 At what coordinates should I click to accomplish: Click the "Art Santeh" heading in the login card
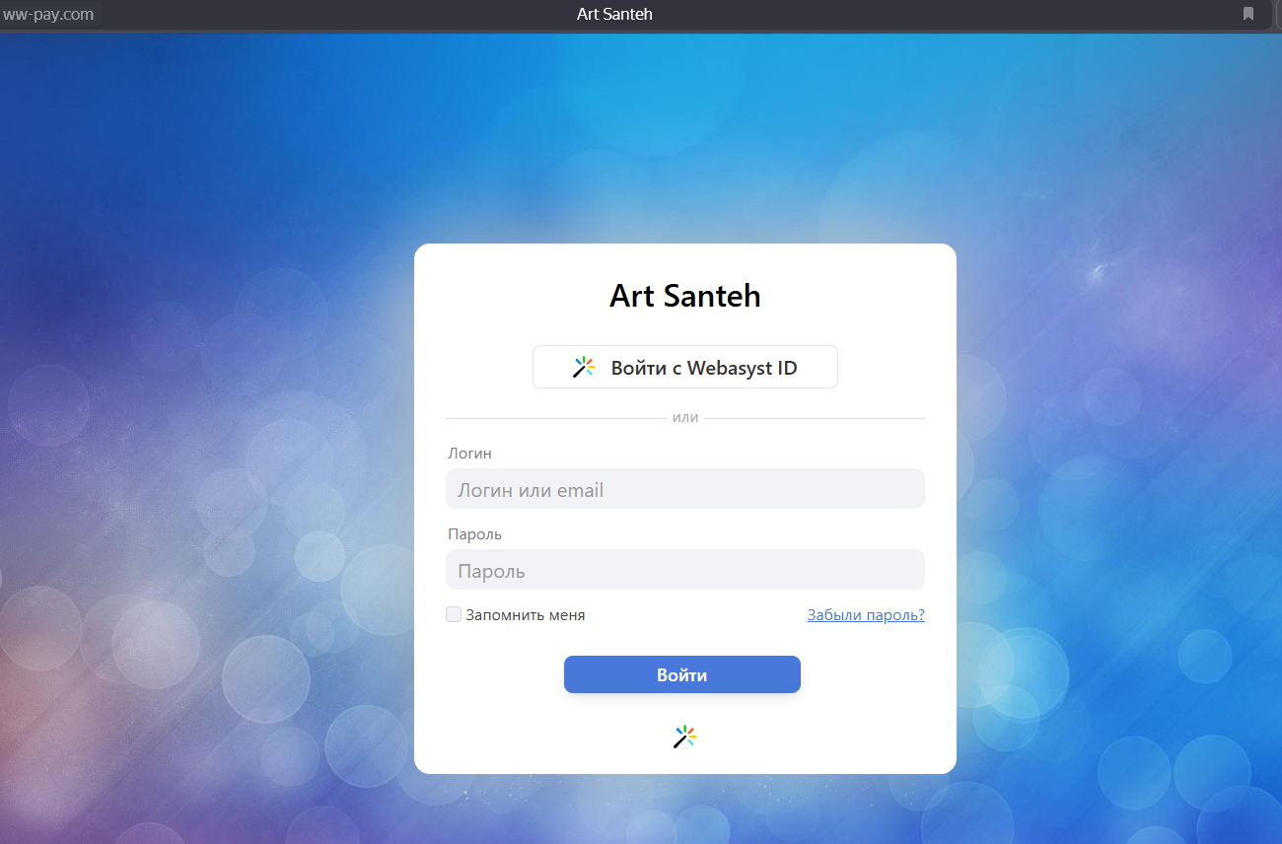(685, 296)
